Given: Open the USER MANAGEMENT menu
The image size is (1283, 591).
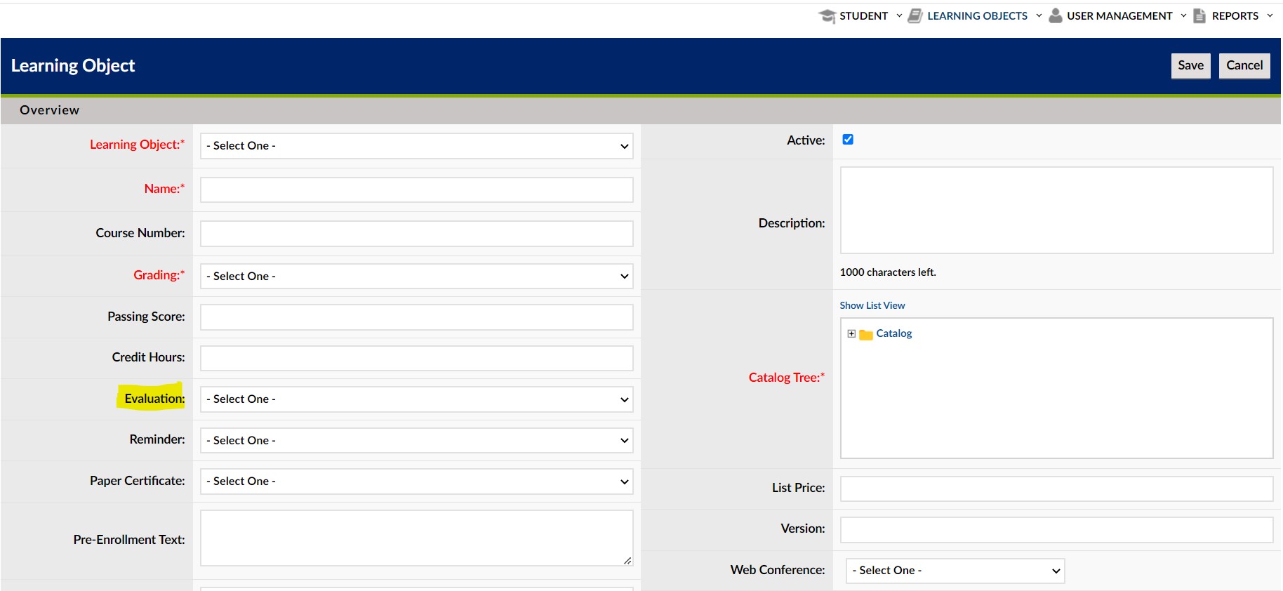Looking at the screenshot, I should 1119,15.
